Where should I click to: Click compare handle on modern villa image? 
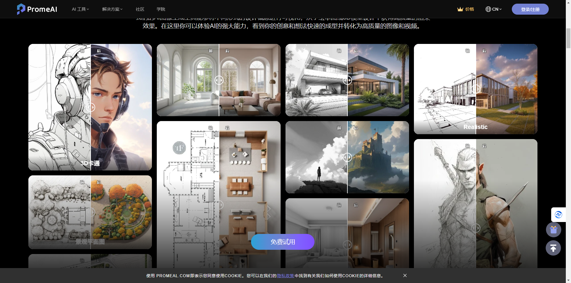[x=347, y=80]
